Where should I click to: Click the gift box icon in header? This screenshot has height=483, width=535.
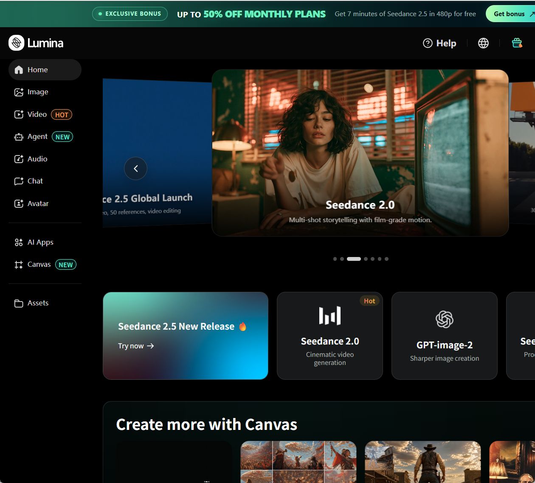pyautogui.click(x=517, y=43)
